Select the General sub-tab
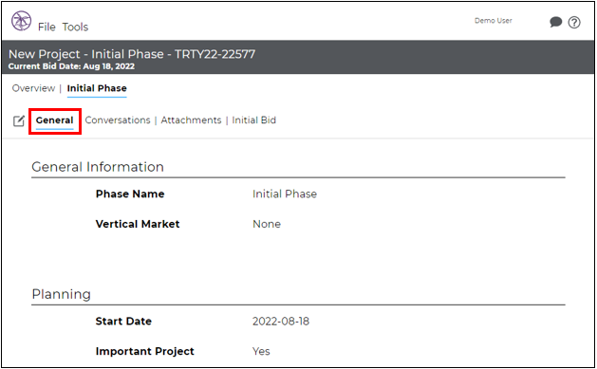 (x=54, y=120)
